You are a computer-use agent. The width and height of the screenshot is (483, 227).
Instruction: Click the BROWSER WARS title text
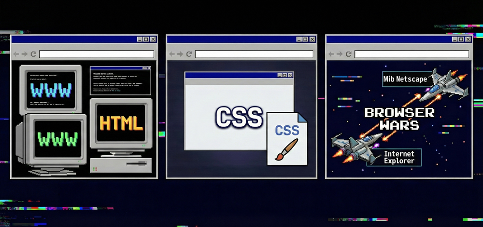(x=399, y=119)
